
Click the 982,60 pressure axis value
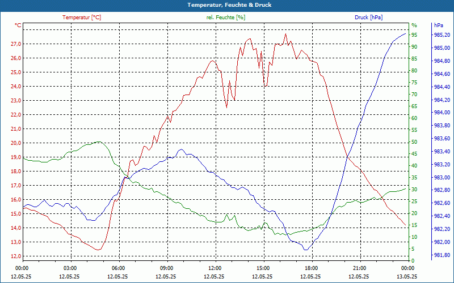pos(442,203)
